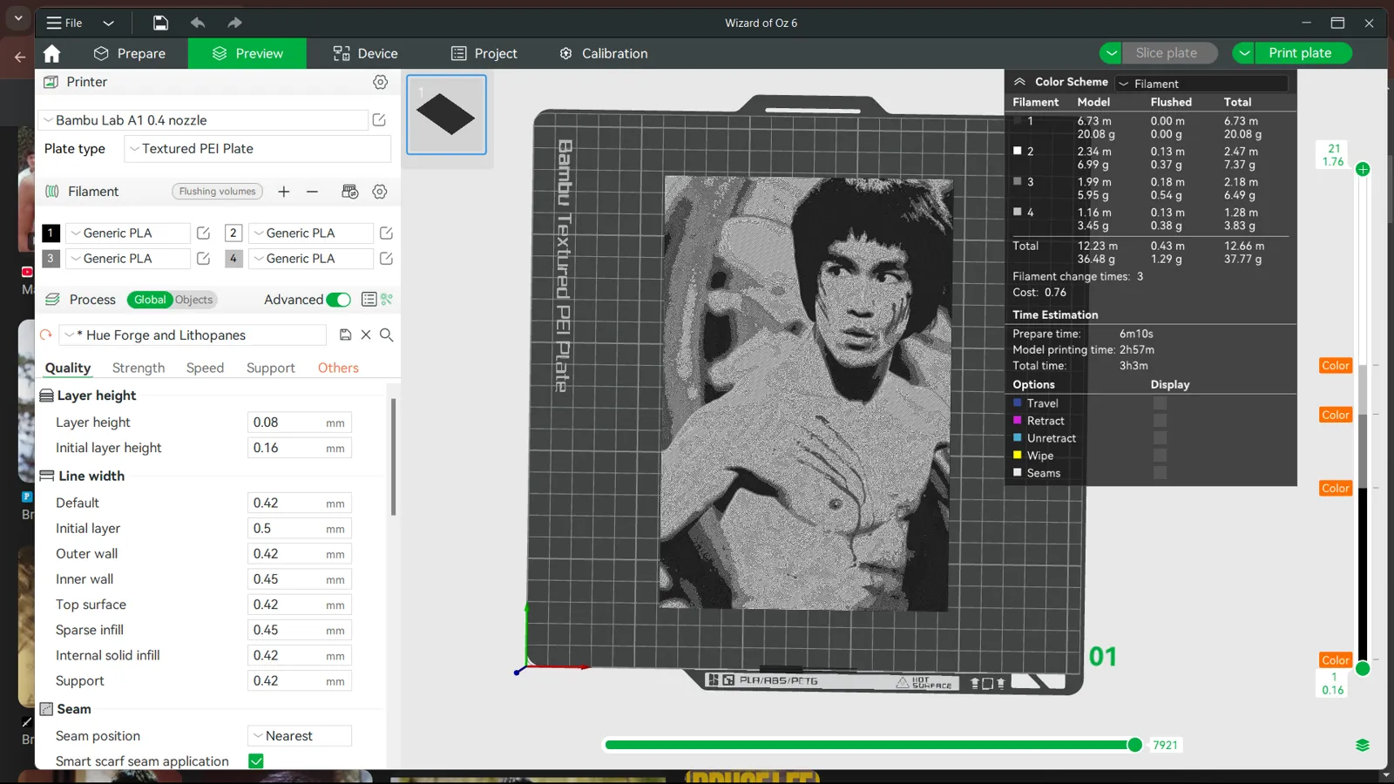Go back with the left arrow
This screenshot has height=784, width=1394.
click(x=20, y=57)
